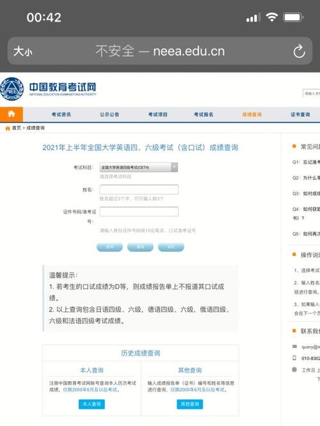
Task: Click the 温馨提示 notice heading
Action: tap(63, 275)
